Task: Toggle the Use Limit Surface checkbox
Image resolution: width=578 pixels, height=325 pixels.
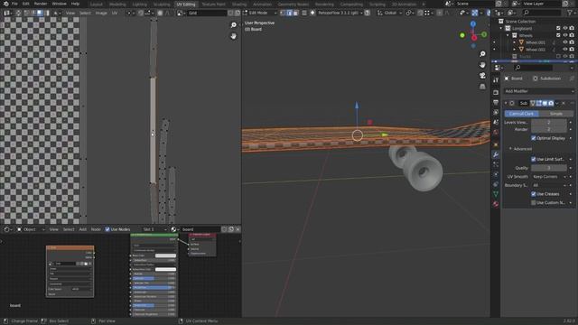Action: (534, 159)
